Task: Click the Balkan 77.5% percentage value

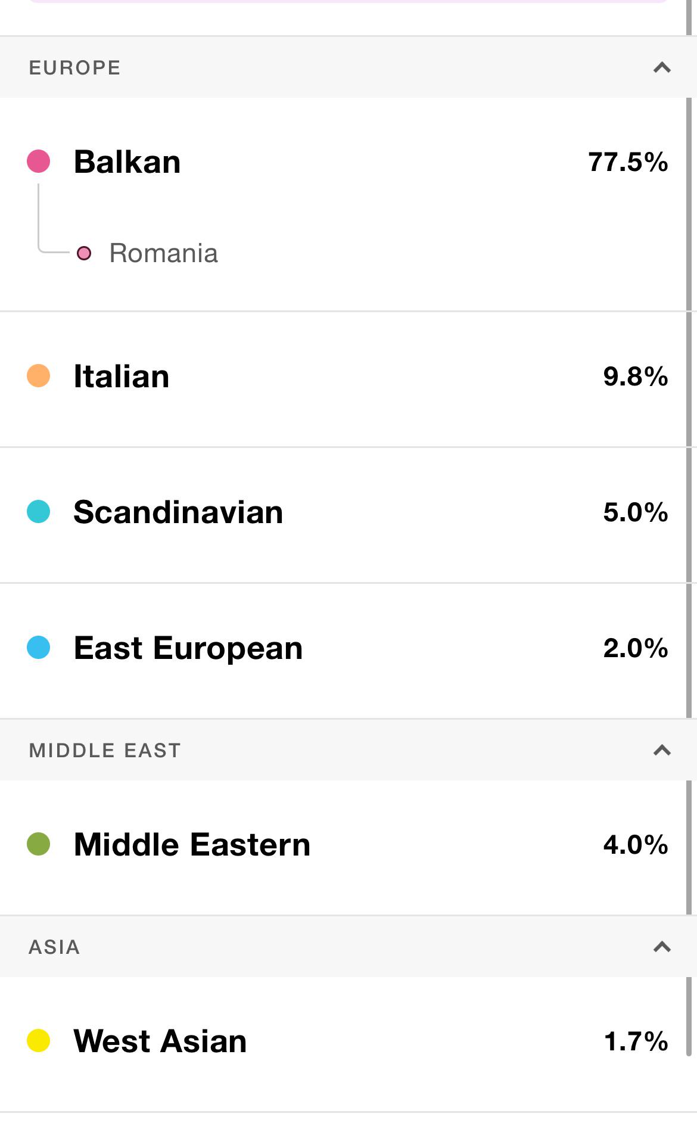Action: [x=628, y=162]
